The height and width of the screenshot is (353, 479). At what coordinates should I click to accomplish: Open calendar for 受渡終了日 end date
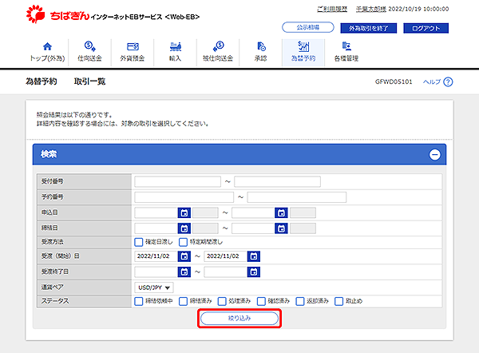(x=254, y=272)
